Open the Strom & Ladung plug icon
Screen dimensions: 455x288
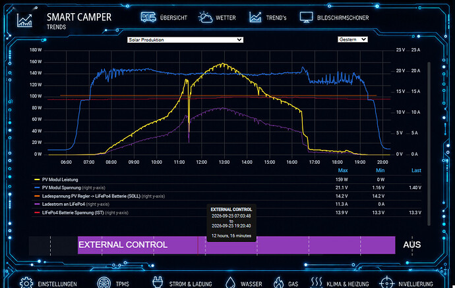(x=158, y=283)
